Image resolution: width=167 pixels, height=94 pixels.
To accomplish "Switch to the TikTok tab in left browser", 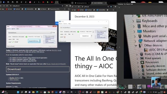I will [34, 2].
